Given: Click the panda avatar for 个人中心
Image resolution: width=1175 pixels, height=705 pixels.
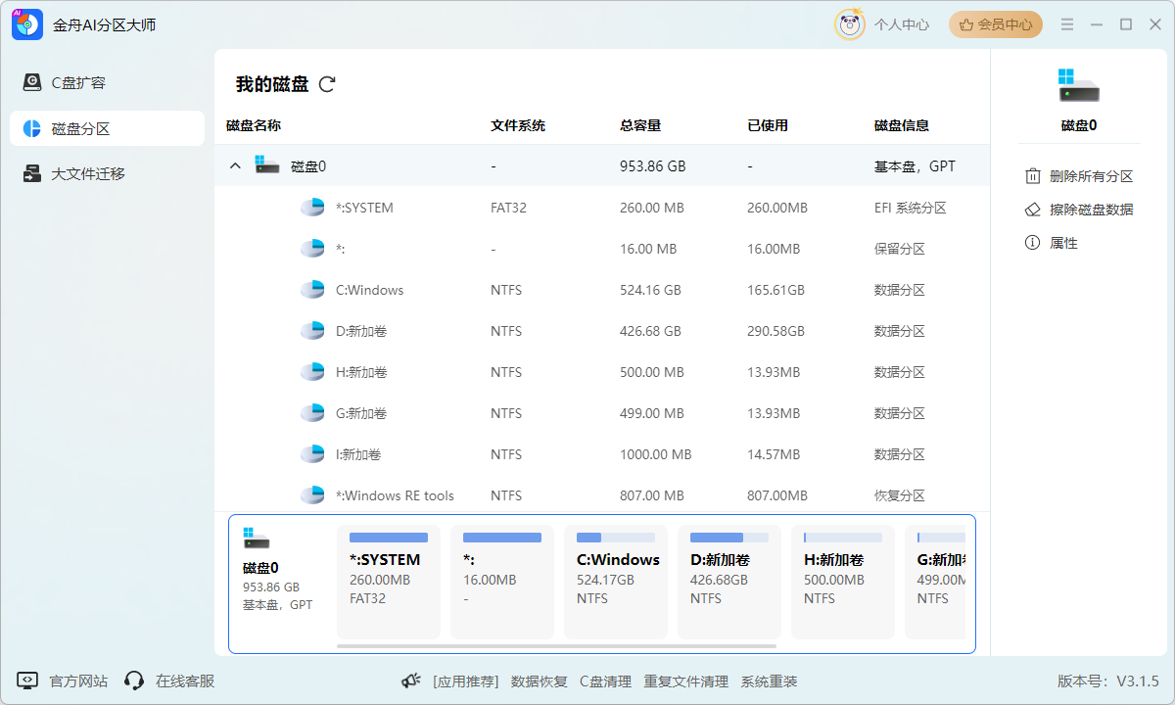Looking at the screenshot, I should point(850,24).
